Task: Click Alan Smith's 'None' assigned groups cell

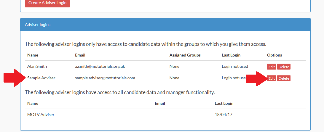Action: pyautogui.click(x=174, y=66)
